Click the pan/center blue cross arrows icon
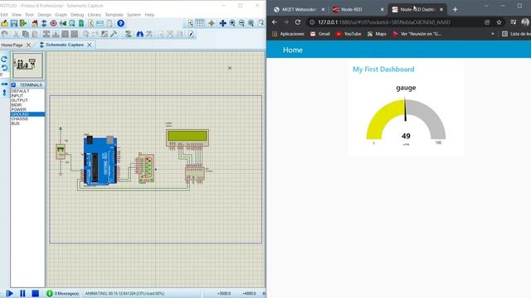The width and height of the screenshot is (531, 298). [x=222, y=23]
